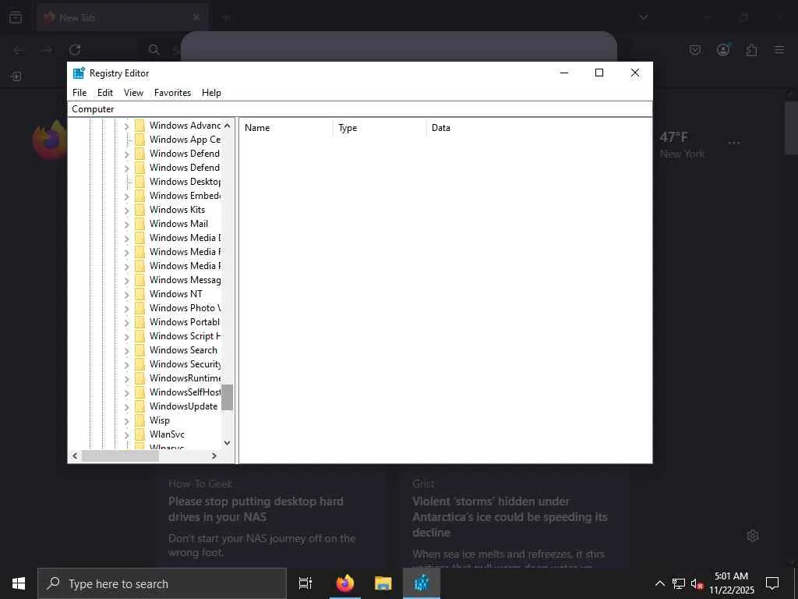Open the Firefox Pocket save icon
The width and height of the screenshot is (798, 599).
[695, 49]
